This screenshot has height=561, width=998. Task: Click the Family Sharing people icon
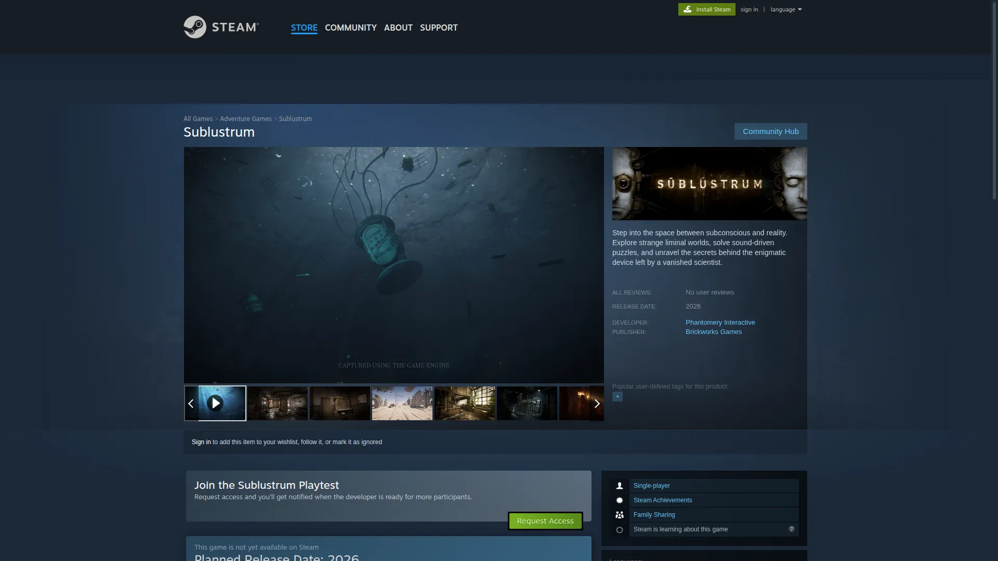619,515
